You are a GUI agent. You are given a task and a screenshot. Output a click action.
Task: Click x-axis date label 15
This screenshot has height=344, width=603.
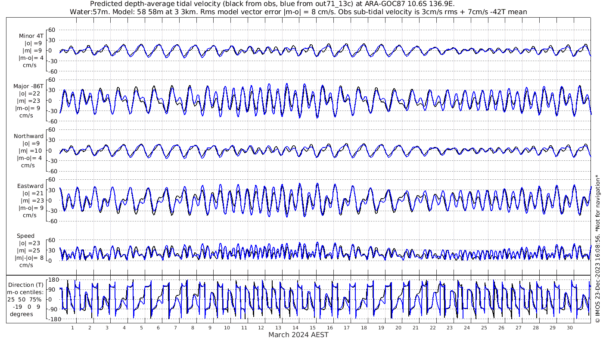coord(313,328)
